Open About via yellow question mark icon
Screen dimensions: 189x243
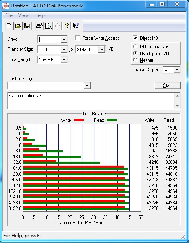tap(67, 26)
